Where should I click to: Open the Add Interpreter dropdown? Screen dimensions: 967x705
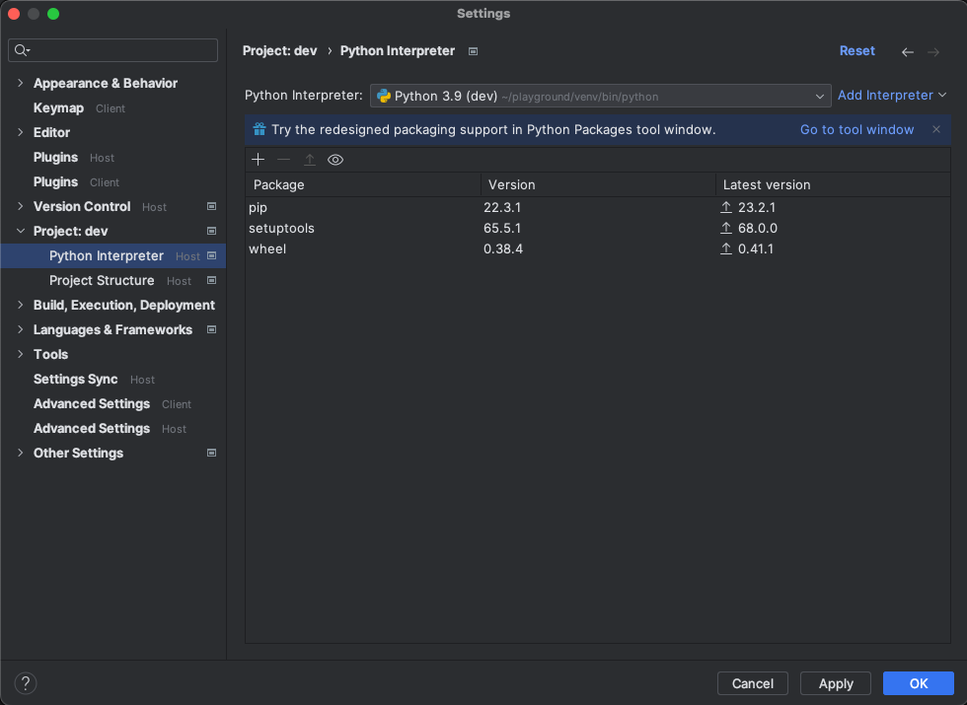point(892,95)
